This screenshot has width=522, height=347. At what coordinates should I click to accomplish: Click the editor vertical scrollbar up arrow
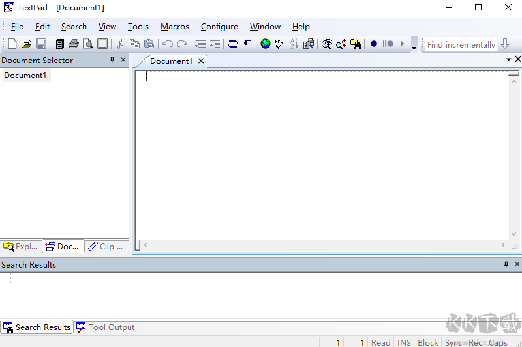pos(514,81)
